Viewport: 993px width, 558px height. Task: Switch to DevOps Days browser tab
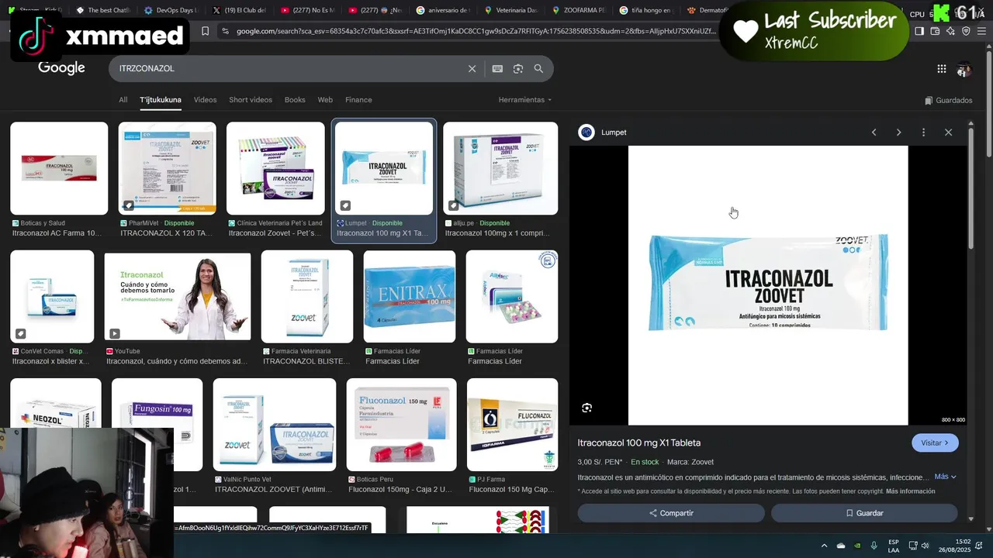[171, 11]
